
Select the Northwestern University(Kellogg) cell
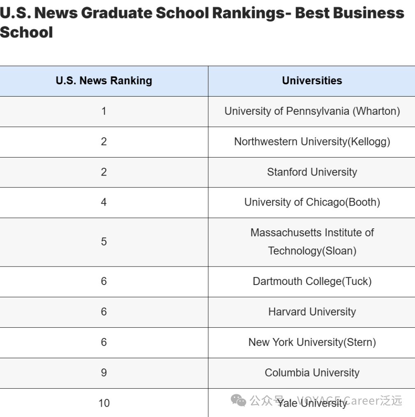point(312,141)
